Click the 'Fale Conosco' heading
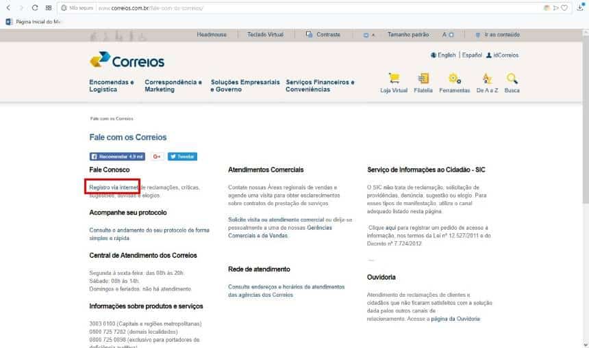Viewport: 589px width, 348px height. (110, 170)
